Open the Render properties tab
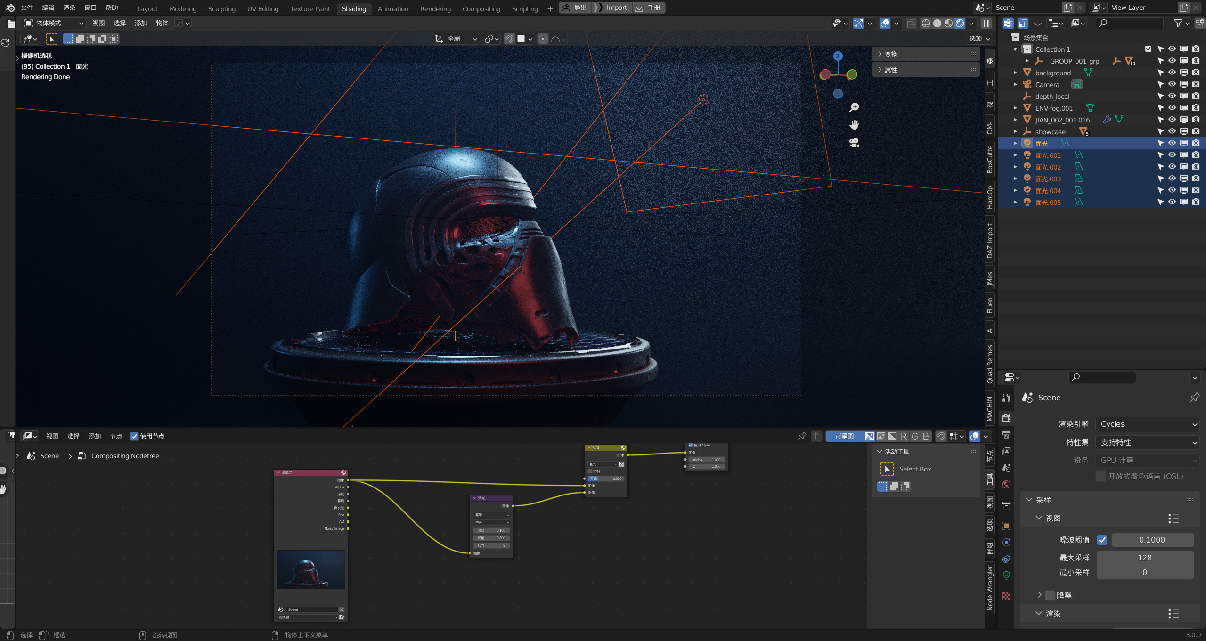Screen dimensions: 1206x641 (1007, 418)
